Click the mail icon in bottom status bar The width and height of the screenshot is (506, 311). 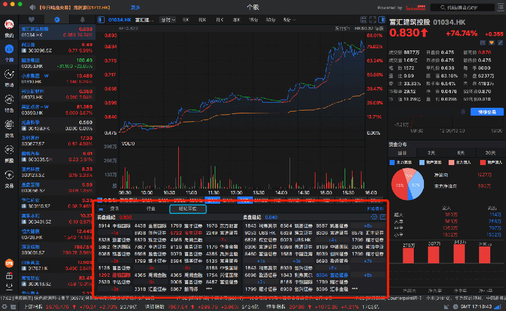(x=13, y=307)
